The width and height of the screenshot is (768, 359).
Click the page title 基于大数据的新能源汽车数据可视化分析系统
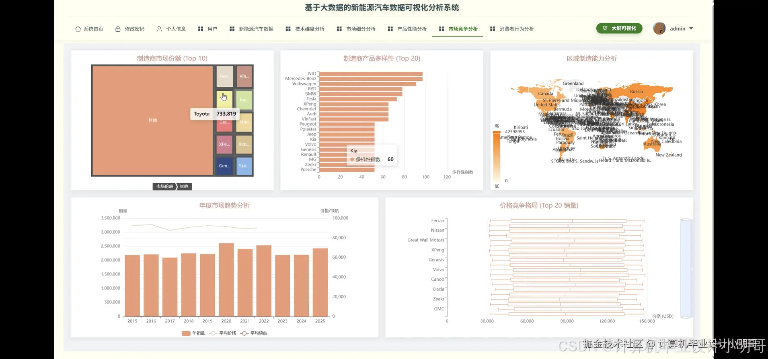(382, 8)
